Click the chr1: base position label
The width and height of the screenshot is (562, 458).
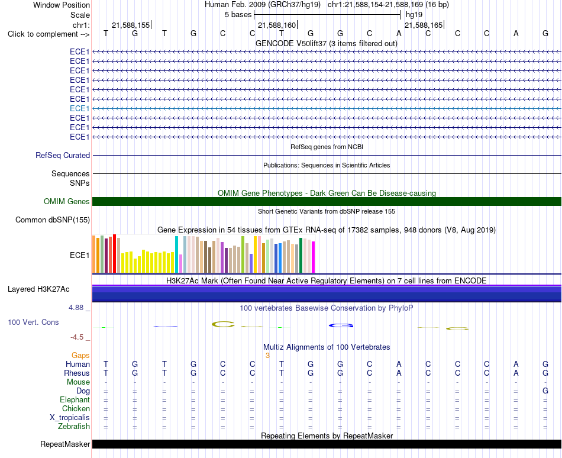pos(81,25)
